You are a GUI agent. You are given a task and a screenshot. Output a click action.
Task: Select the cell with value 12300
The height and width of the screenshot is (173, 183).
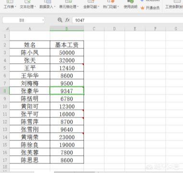tap(67, 106)
